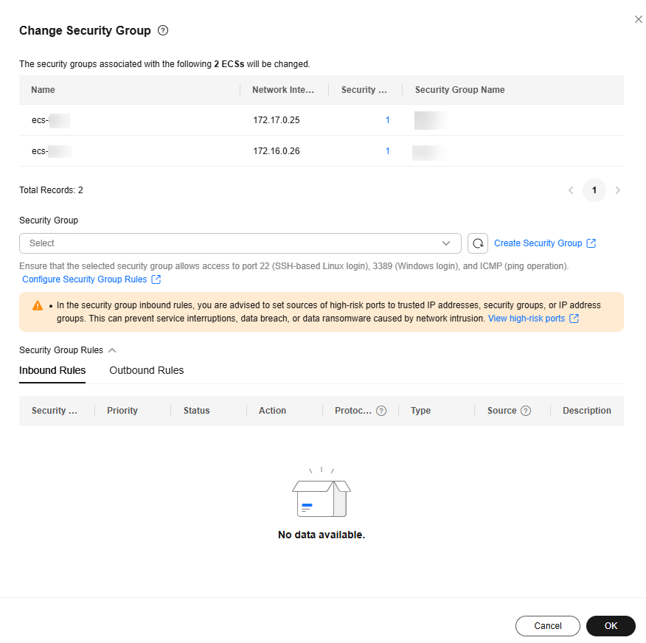Image resolution: width=646 pixels, height=643 pixels.
Task: Close the Change Security Group dialog
Action: coord(638,19)
